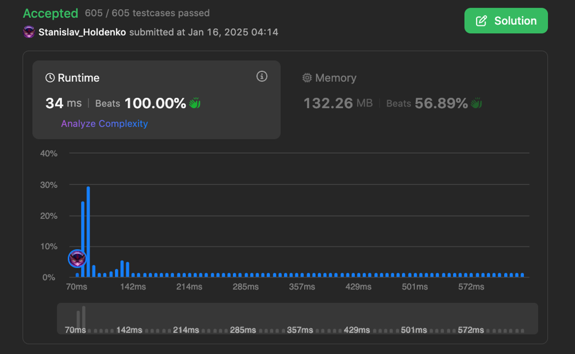The image size is (575, 354).
Task: Click the Accepted status text
Action: tap(51, 13)
